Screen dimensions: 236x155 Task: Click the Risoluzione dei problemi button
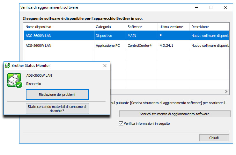57,95
